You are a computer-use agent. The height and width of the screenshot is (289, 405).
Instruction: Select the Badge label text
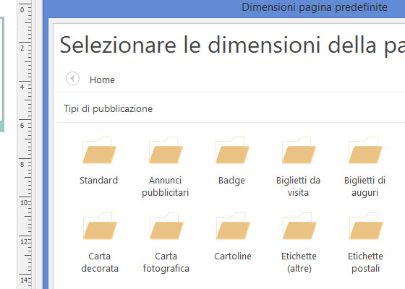click(231, 181)
